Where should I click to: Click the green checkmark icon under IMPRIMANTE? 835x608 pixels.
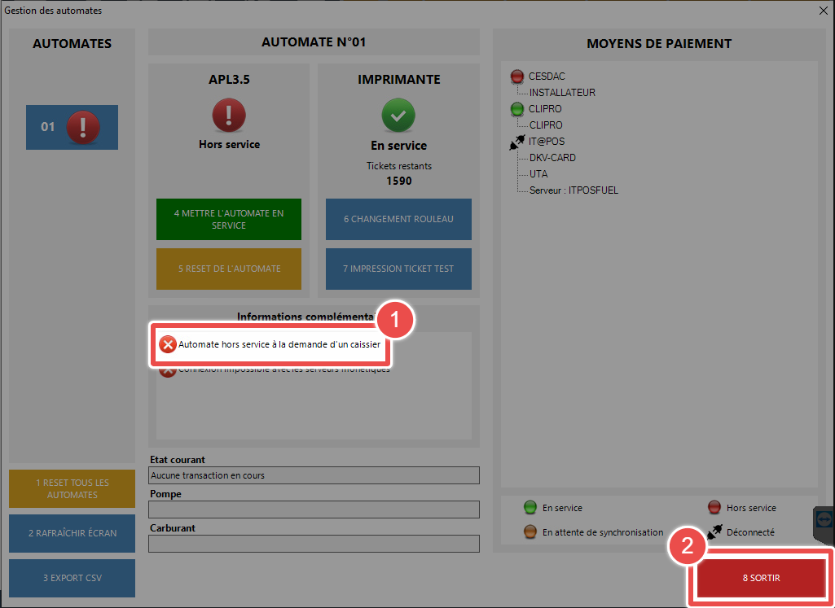(x=398, y=116)
